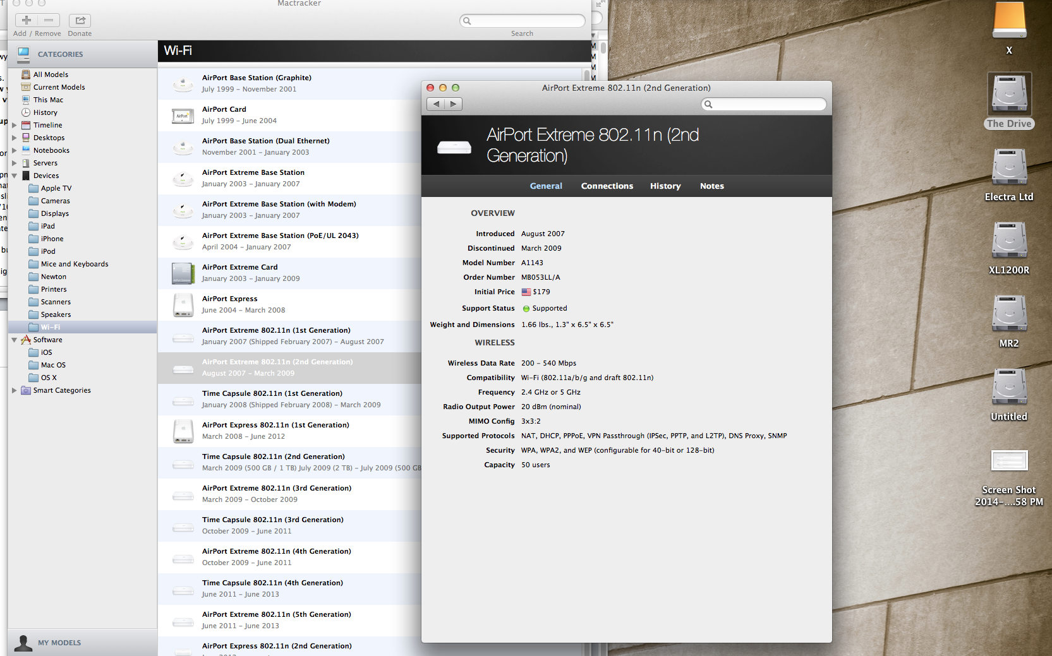Select AirPort Base Station (Graphite) row

point(289,84)
